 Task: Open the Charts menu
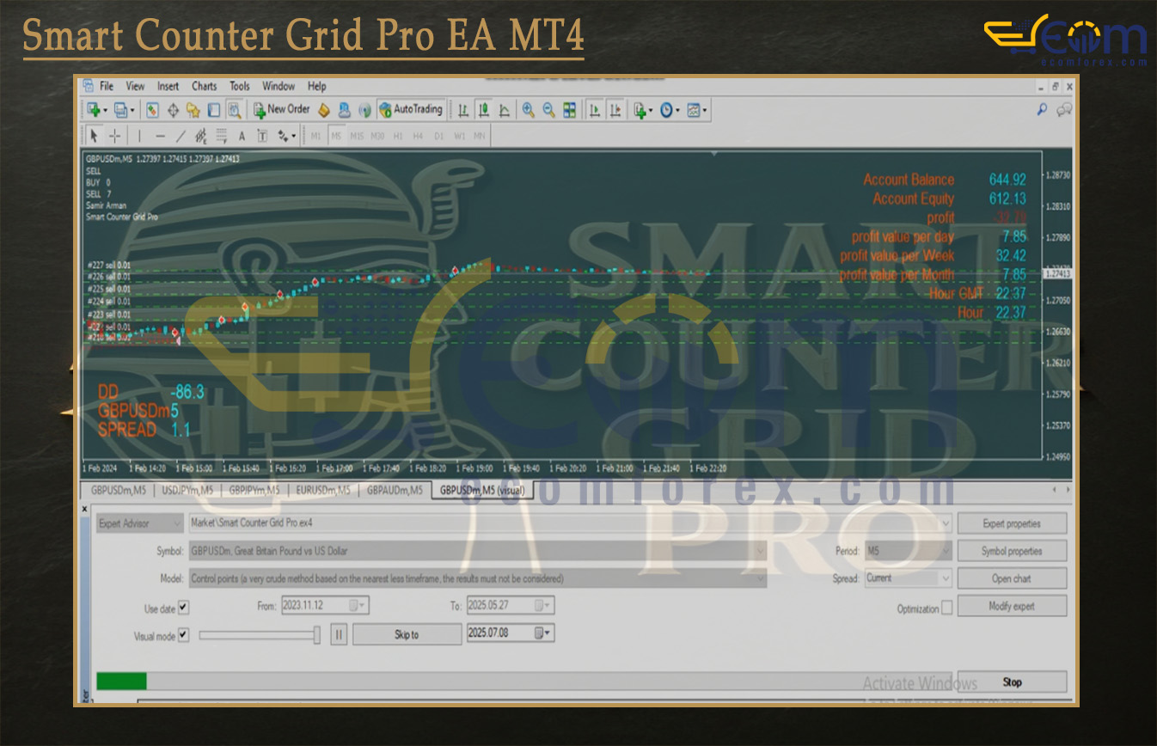(204, 86)
